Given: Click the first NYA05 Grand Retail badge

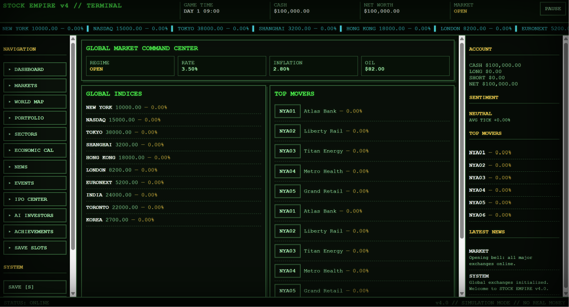Looking at the screenshot, I should tap(287, 191).
